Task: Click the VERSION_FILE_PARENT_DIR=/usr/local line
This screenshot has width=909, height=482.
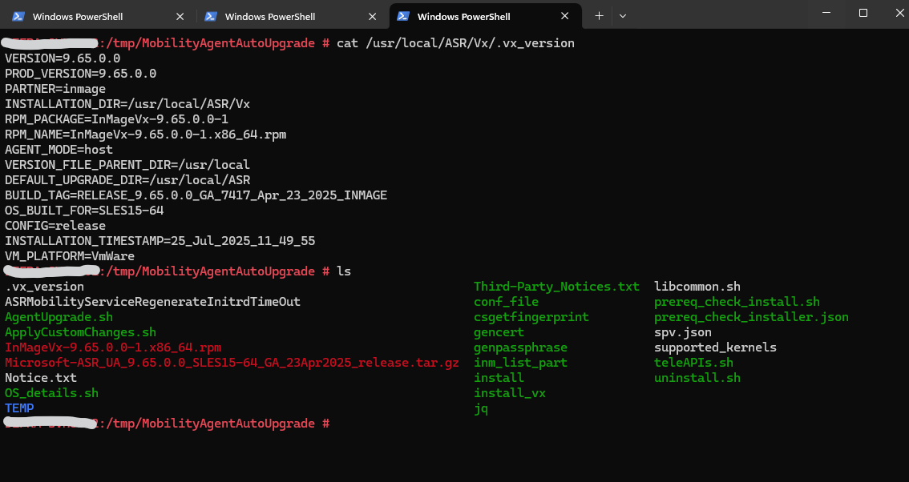Action: tap(127, 165)
